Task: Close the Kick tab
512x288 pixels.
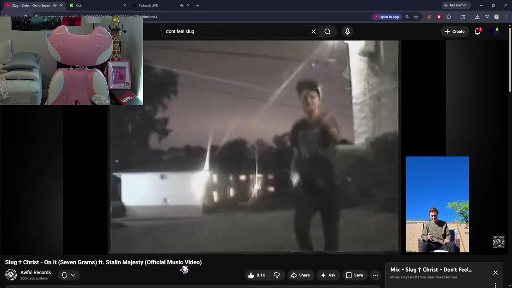Action: point(125,6)
